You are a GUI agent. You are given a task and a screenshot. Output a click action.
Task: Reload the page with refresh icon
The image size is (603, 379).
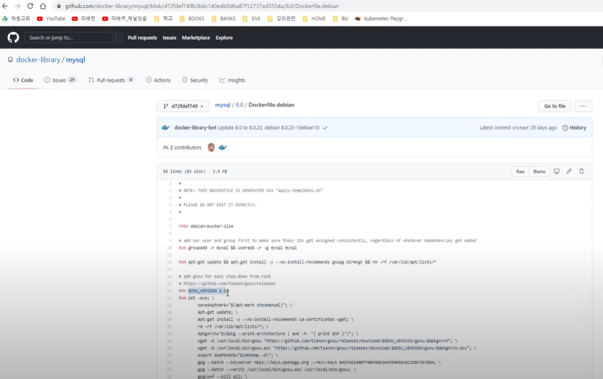click(30, 6)
